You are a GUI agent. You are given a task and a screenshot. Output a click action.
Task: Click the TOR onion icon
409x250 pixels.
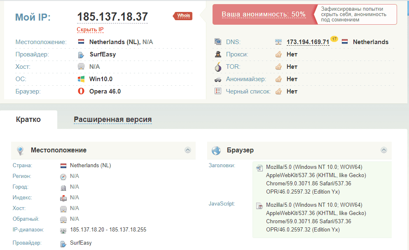[x=218, y=67]
